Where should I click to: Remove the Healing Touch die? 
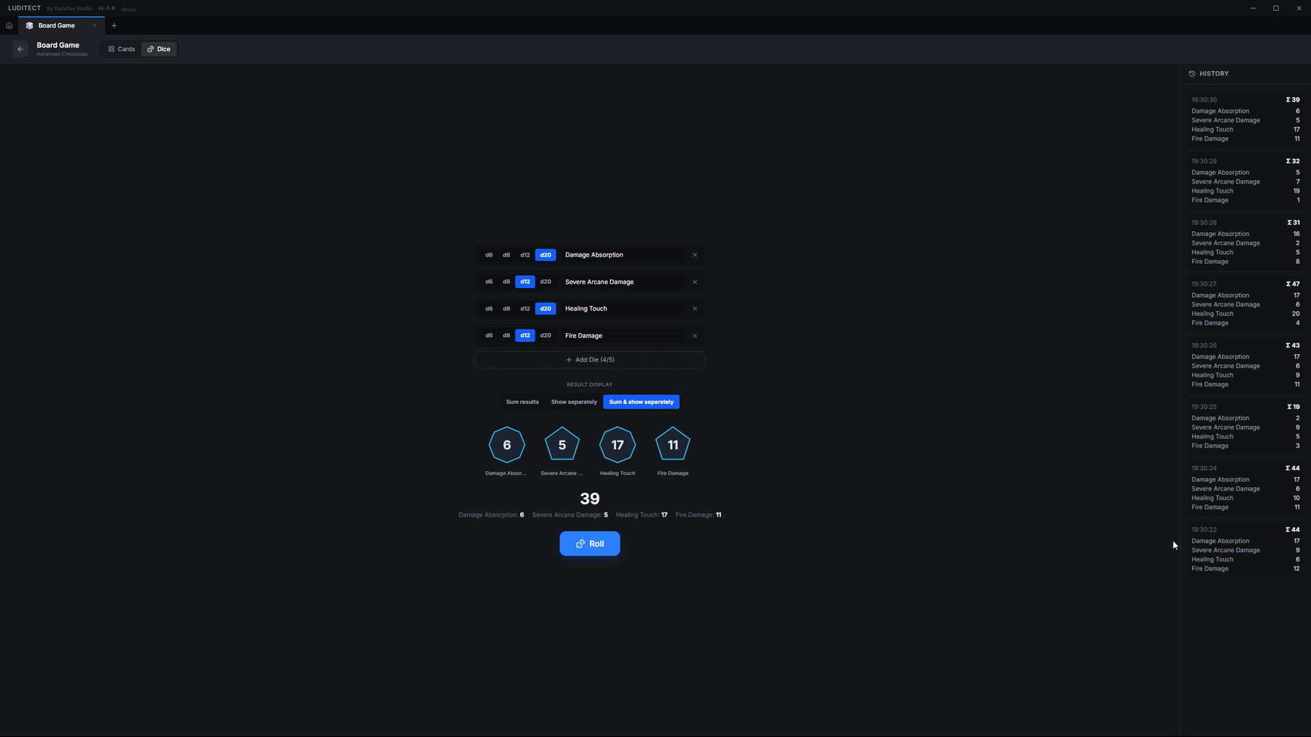pos(694,309)
